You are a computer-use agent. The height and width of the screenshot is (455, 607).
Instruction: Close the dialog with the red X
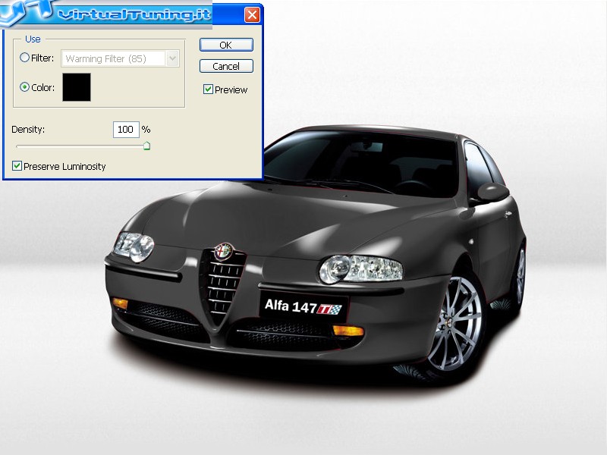pyautogui.click(x=252, y=15)
